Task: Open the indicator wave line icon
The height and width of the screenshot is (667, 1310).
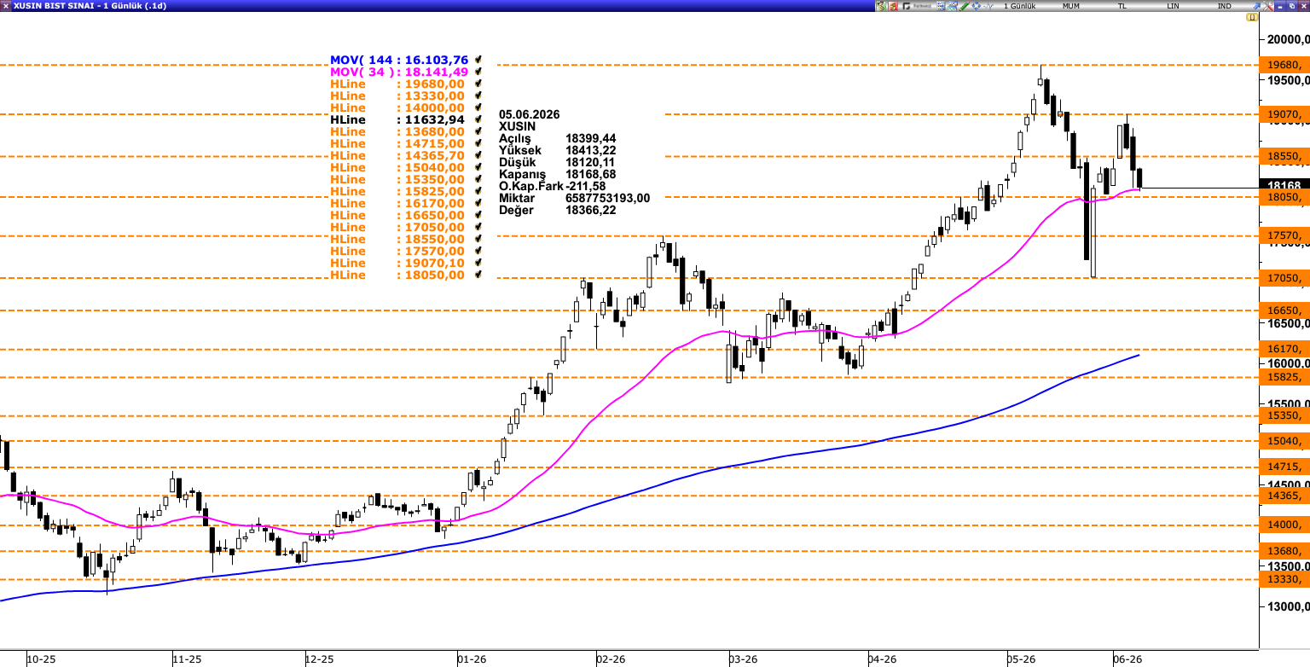Action: (988, 6)
